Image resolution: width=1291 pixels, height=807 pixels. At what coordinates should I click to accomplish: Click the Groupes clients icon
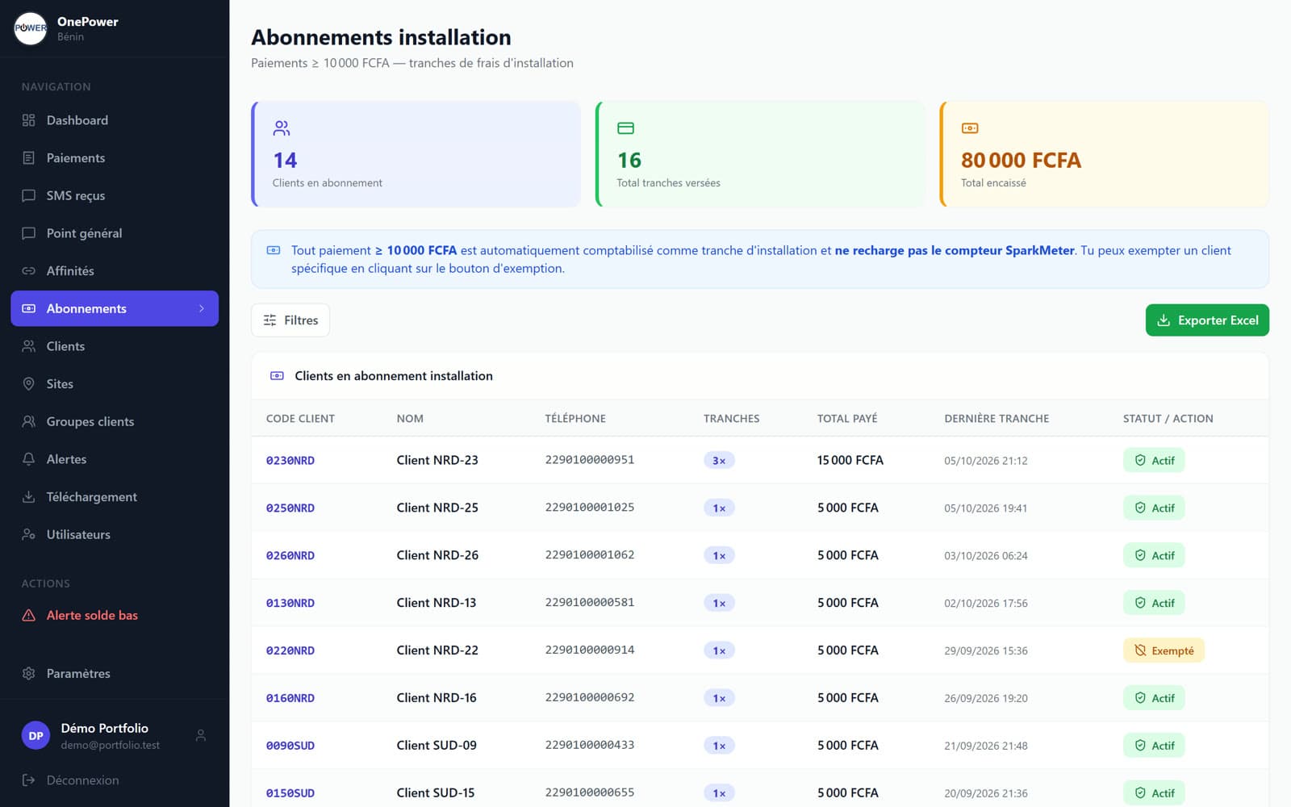pyautogui.click(x=29, y=421)
